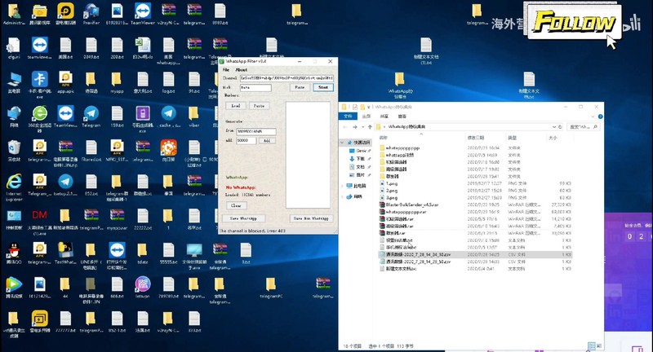
Task: Click the Channel input field
Action: pyautogui.click(x=287, y=77)
